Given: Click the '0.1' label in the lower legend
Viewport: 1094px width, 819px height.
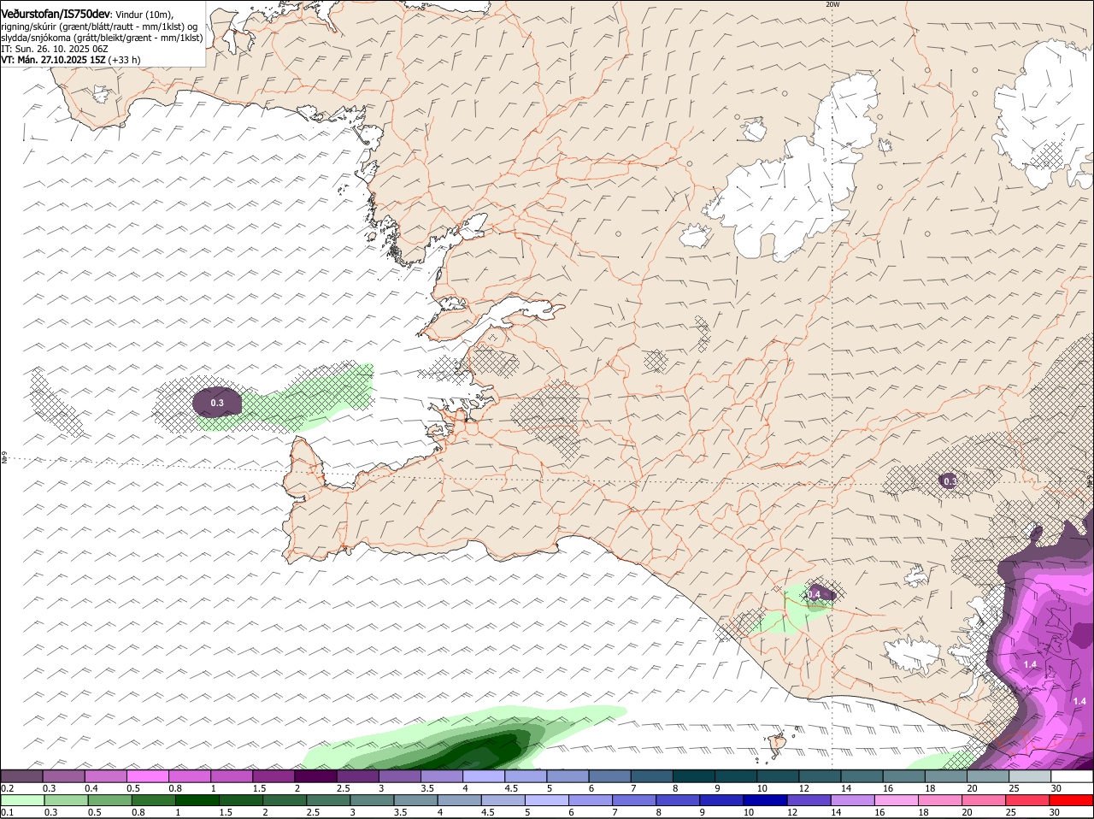Looking at the screenshot, I should click(x=8, y=813).
